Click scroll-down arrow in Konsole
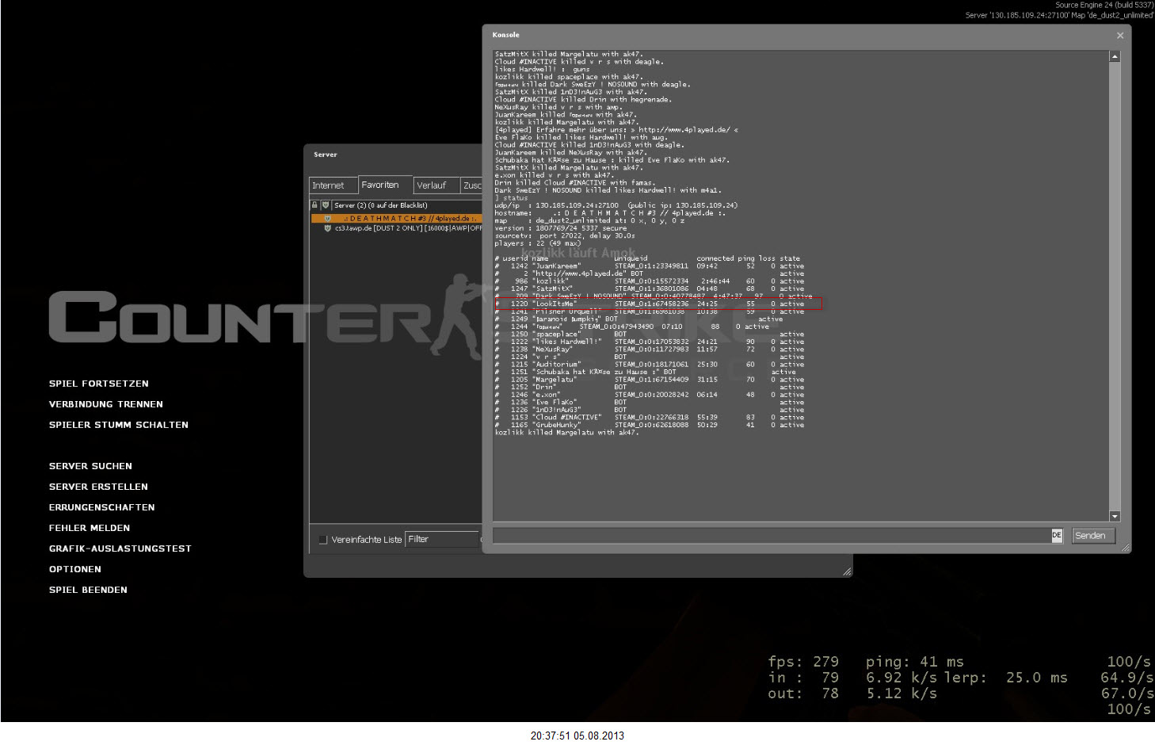Viewport: 1155px width, 749px height. tap(1115, 516)
